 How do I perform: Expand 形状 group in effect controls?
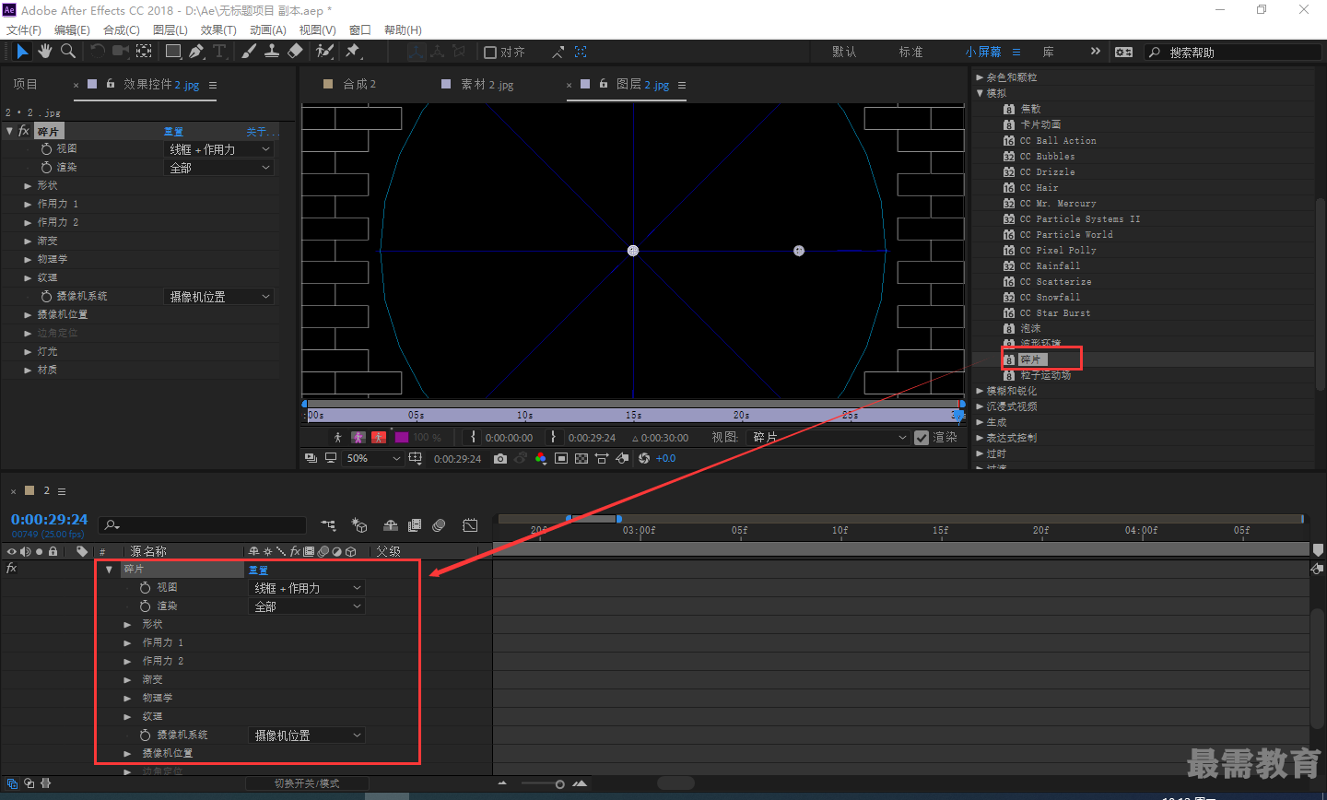[28, 185]
